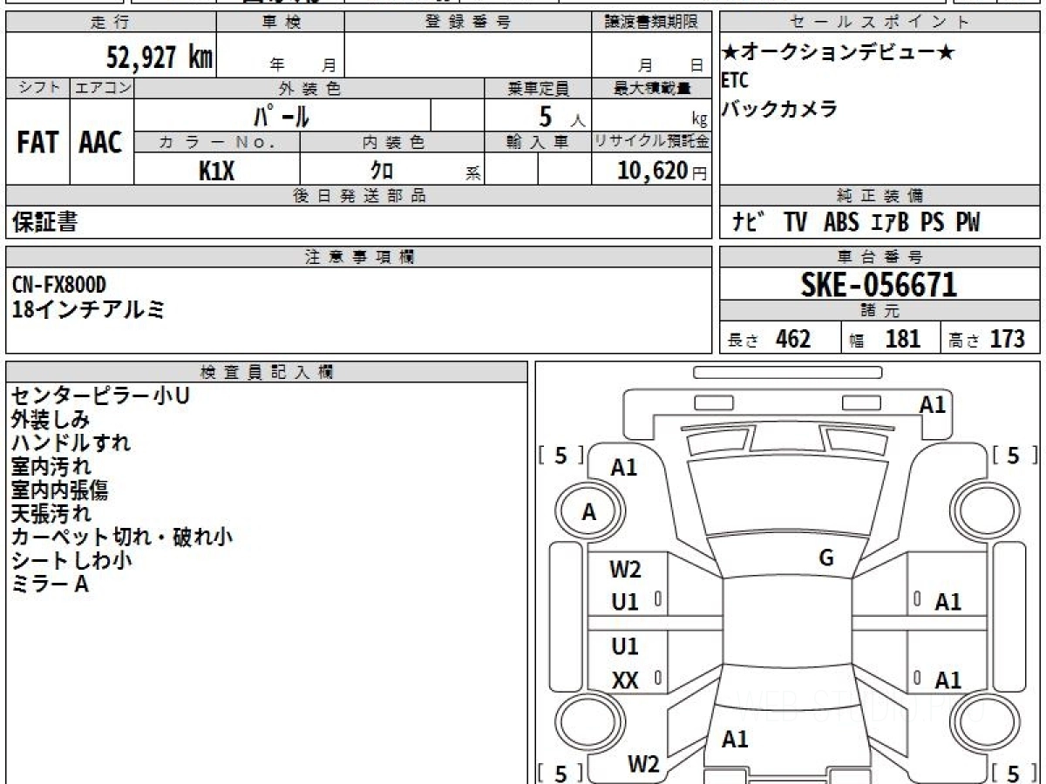The width and height of the screenshot is (1046, 784).
Task: Select the 18インチアルミ note
Action: pos(88,308)
